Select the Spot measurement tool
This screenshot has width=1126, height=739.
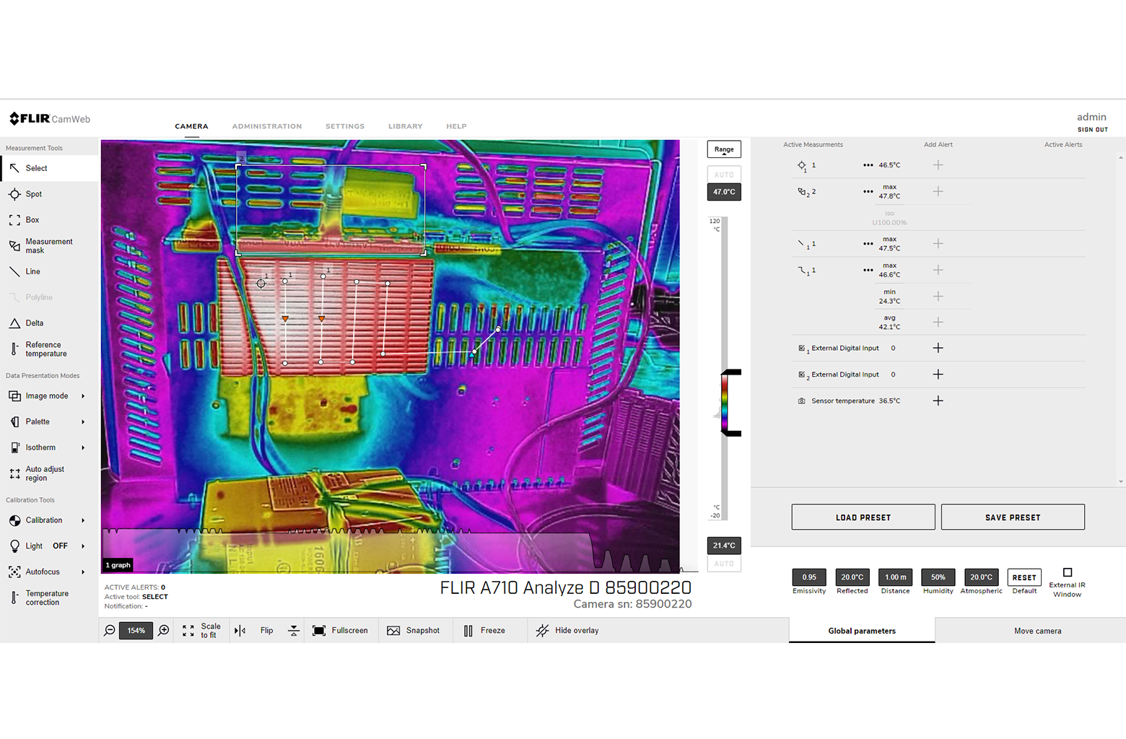[x=49, y=194]
